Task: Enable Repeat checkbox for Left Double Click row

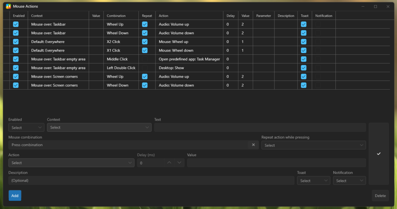Action: 145,68
